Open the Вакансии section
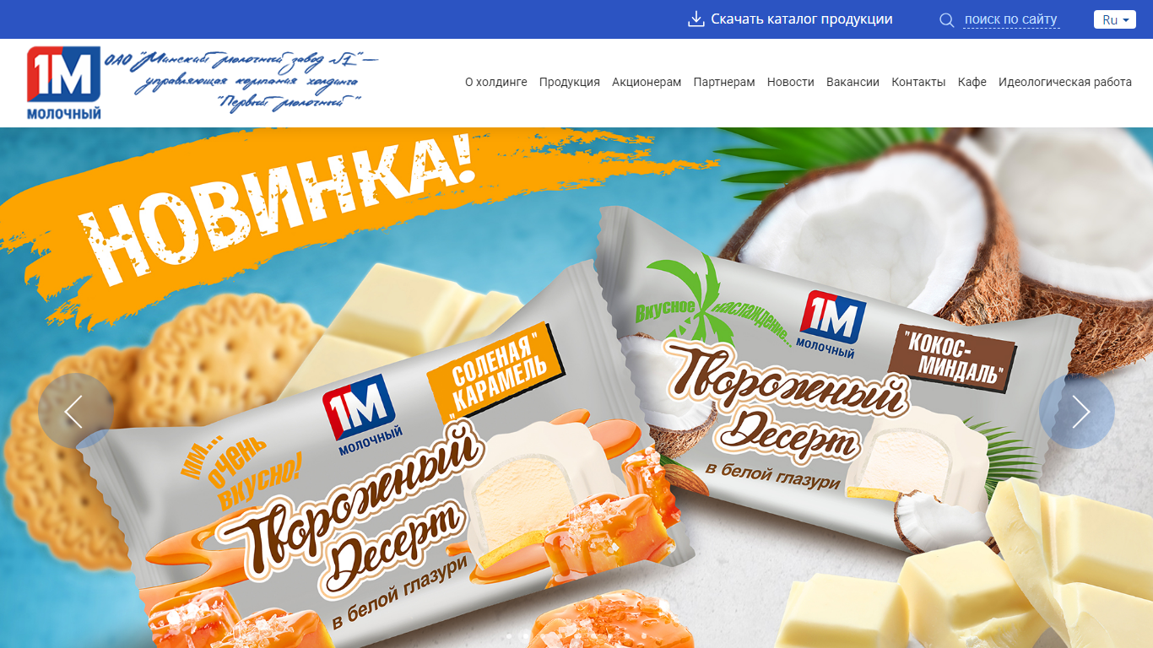The image size is (1153, 648). pos(853,82)
